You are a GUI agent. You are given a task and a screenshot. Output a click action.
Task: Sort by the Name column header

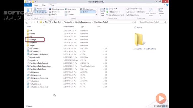(29, 27)
